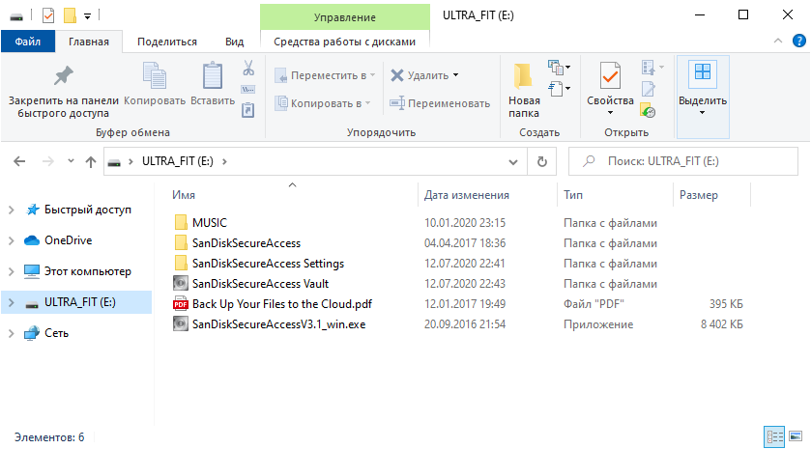Click the New folder quick access toolbar icon
The image size is (811, 449).
pyautogui.click(x=70, y=16)
